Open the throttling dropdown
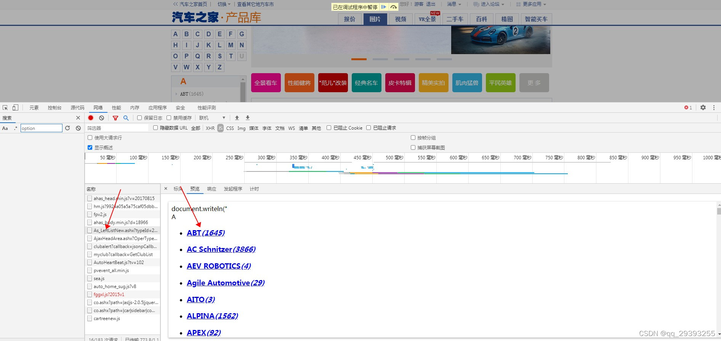Viewport: 721px width, 341px height. [x=213, y=118]
